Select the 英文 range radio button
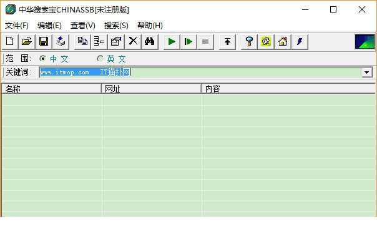 pyautogui.click(x=100, y=59)
